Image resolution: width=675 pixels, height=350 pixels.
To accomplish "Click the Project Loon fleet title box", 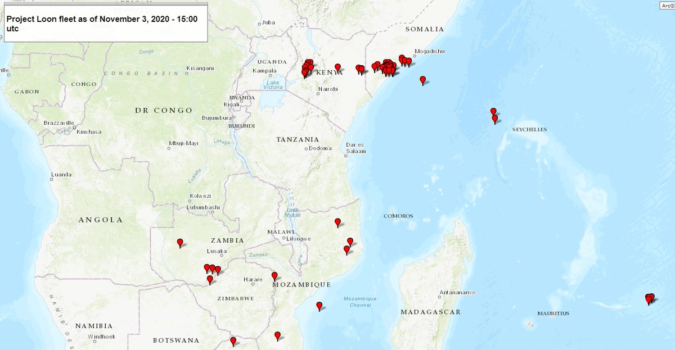I will [x=106, y=22].
